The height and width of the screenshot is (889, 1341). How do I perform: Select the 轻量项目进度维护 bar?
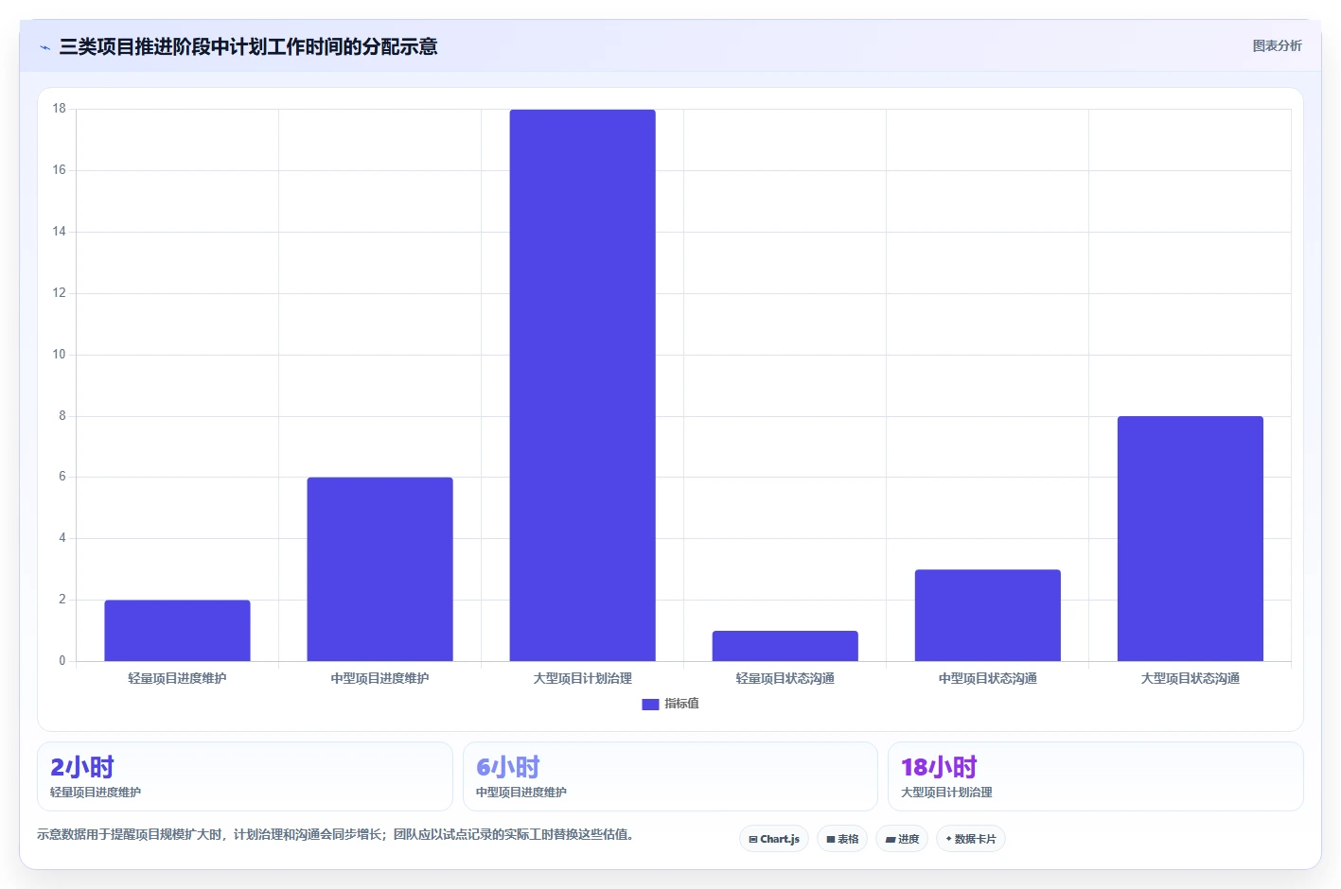(x=177, y=631)
